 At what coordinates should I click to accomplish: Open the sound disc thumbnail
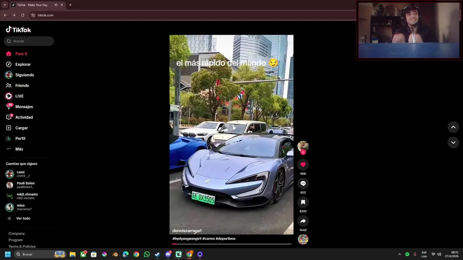point(303,239)
